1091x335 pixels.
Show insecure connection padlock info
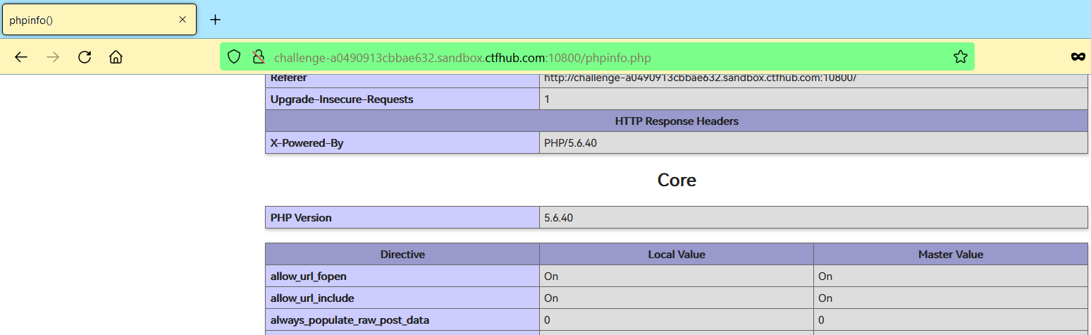[259, 57]
